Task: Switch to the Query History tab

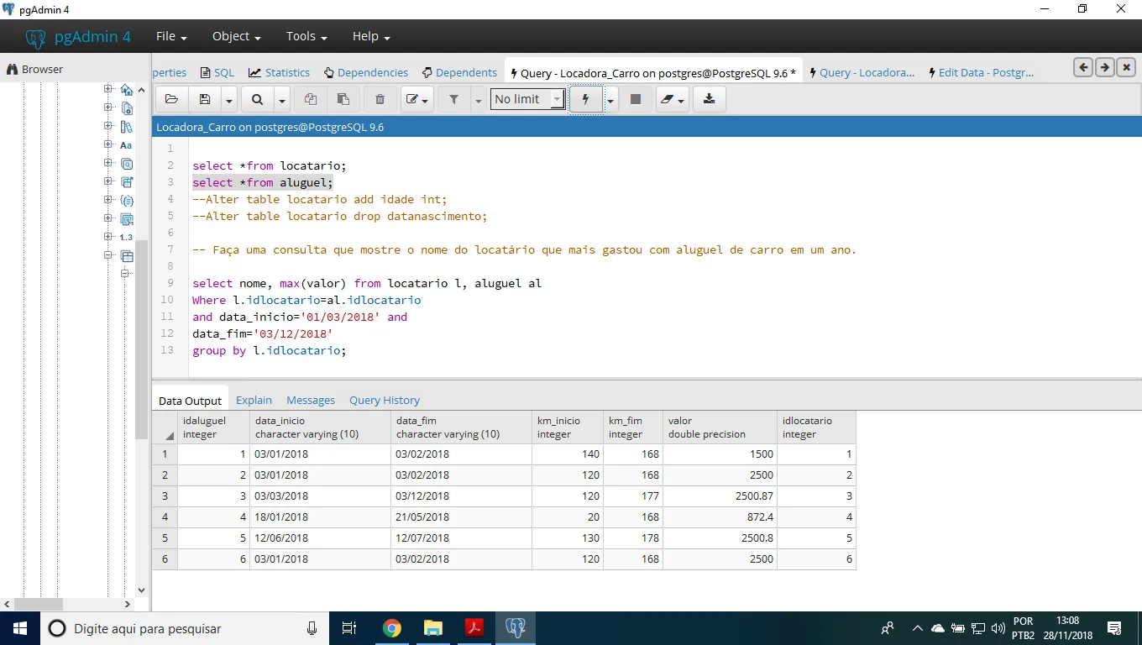Action: pos(384,400)
